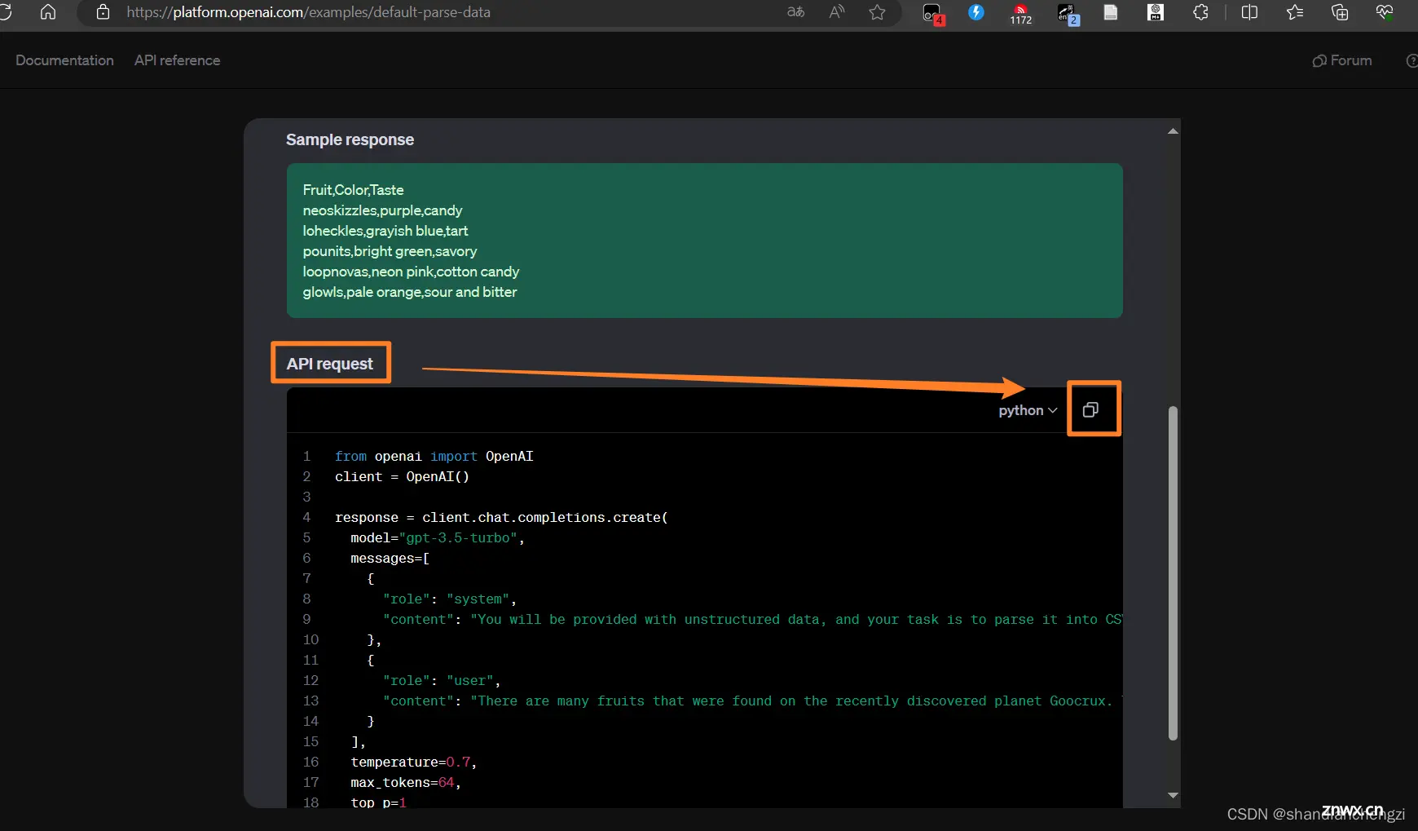Click the user content 'There are many fruits' line

[752, 701]
